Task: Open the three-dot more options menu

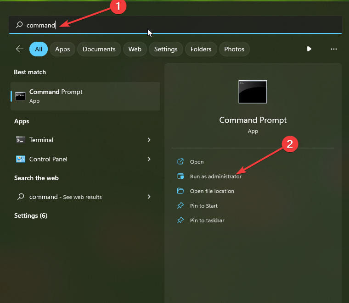Action: [x=334, y=49]
